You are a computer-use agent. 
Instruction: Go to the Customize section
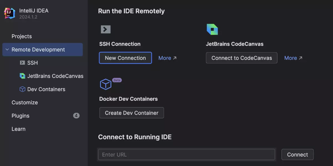click(x=25, y=103)
